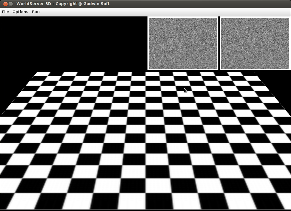Open the File menu
The width and height of the screenshot is (291, 211).
pyautogui.click(x=5, y=12)
